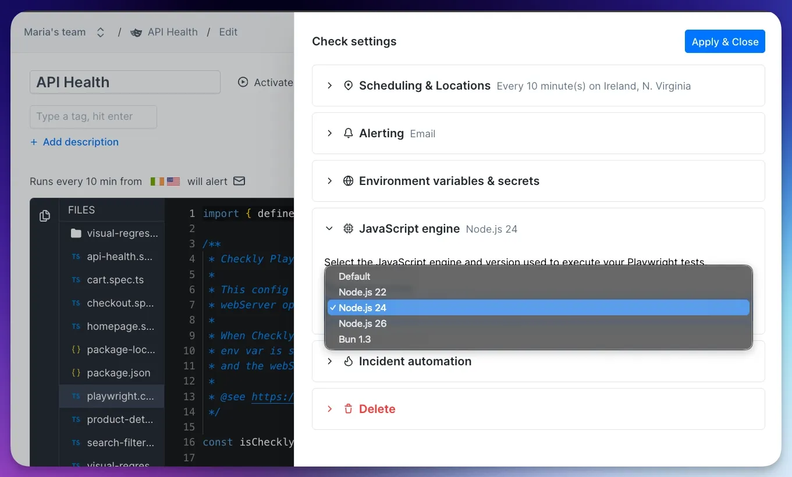Click the files copy icon in editor sidebar
Image resolution: width=792 pixels, height=477 pixels.
[x=45, y=216]
